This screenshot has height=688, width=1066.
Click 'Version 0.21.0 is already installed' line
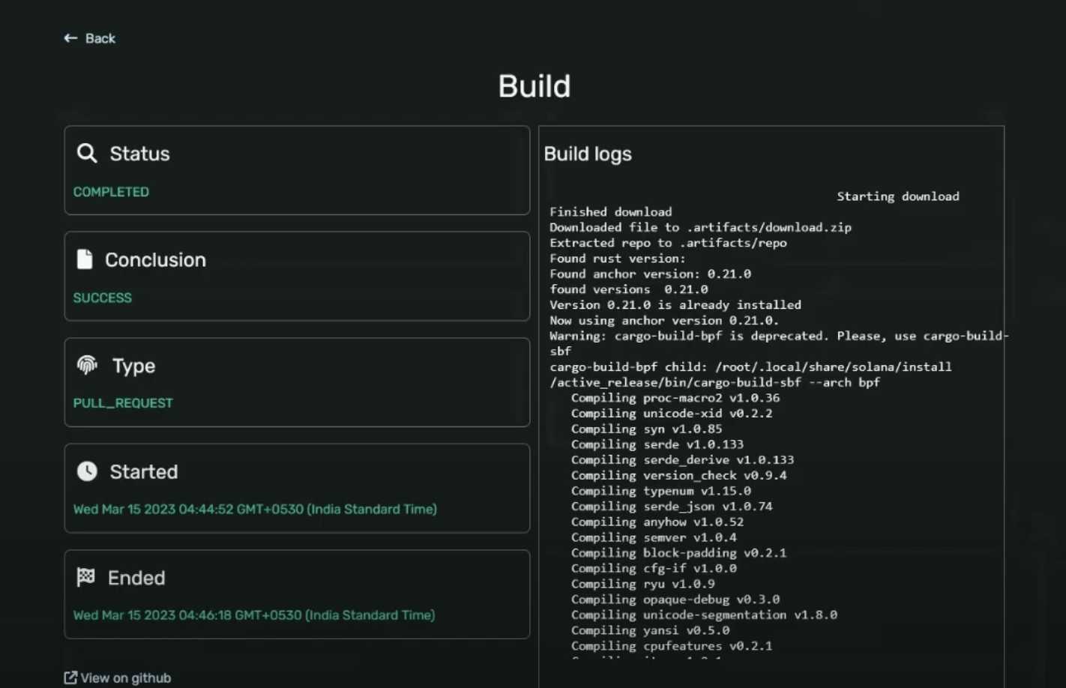[x=675, y=305]
